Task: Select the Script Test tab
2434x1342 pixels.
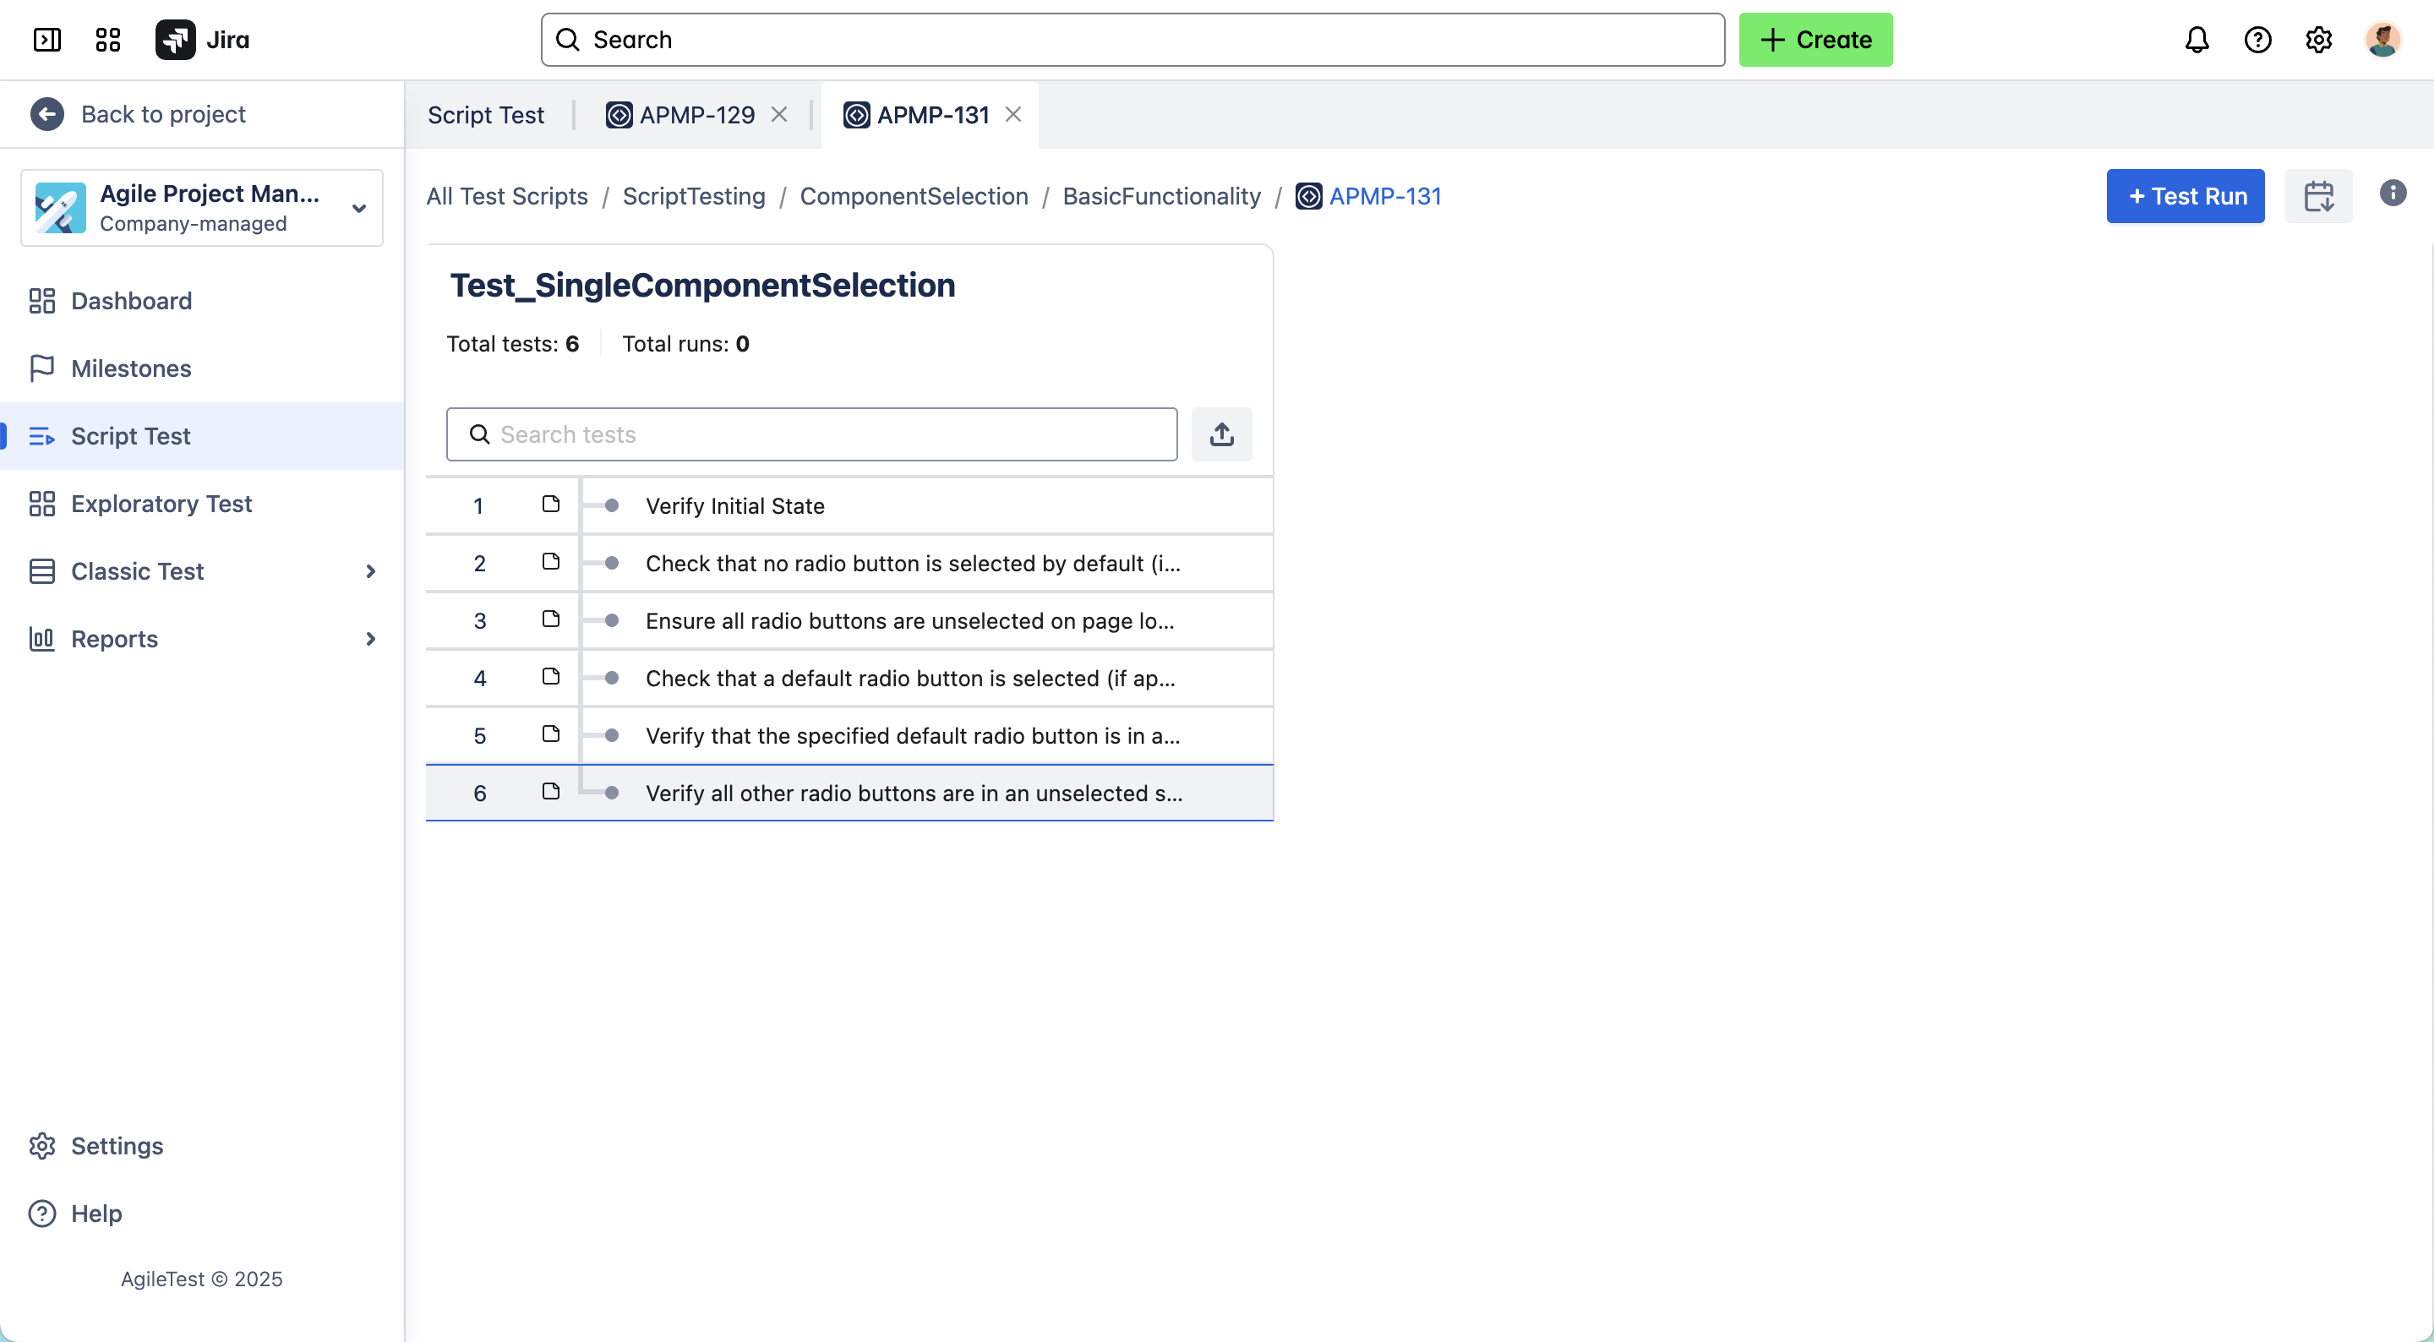Action: pos(485,114)
